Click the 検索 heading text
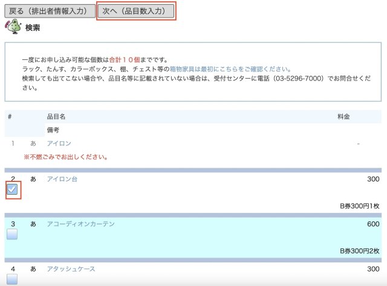The height and width of the screenshot is (286, 387). (33, 28)
